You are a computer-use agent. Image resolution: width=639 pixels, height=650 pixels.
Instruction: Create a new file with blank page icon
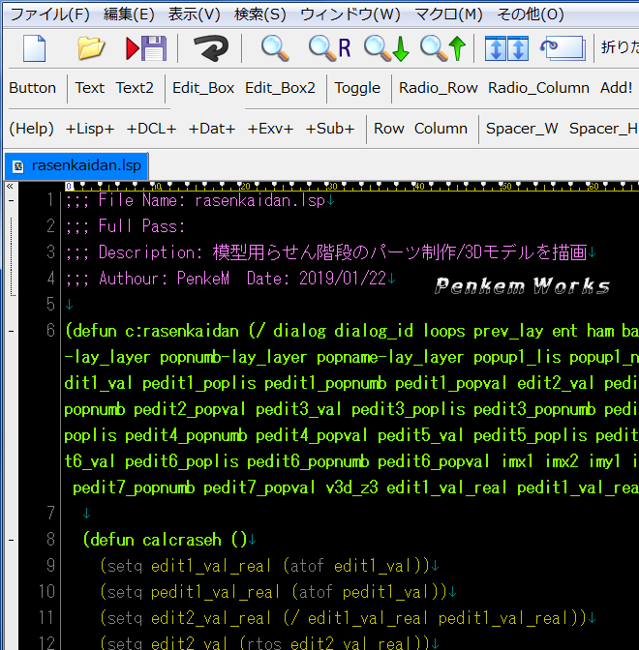point(35,48)
